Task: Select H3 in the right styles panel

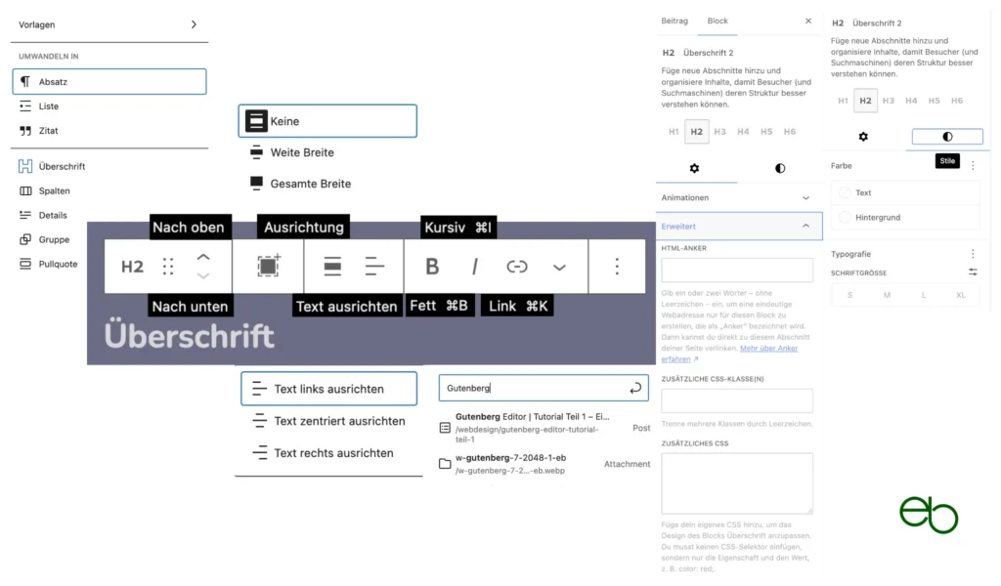Action: 888,101
